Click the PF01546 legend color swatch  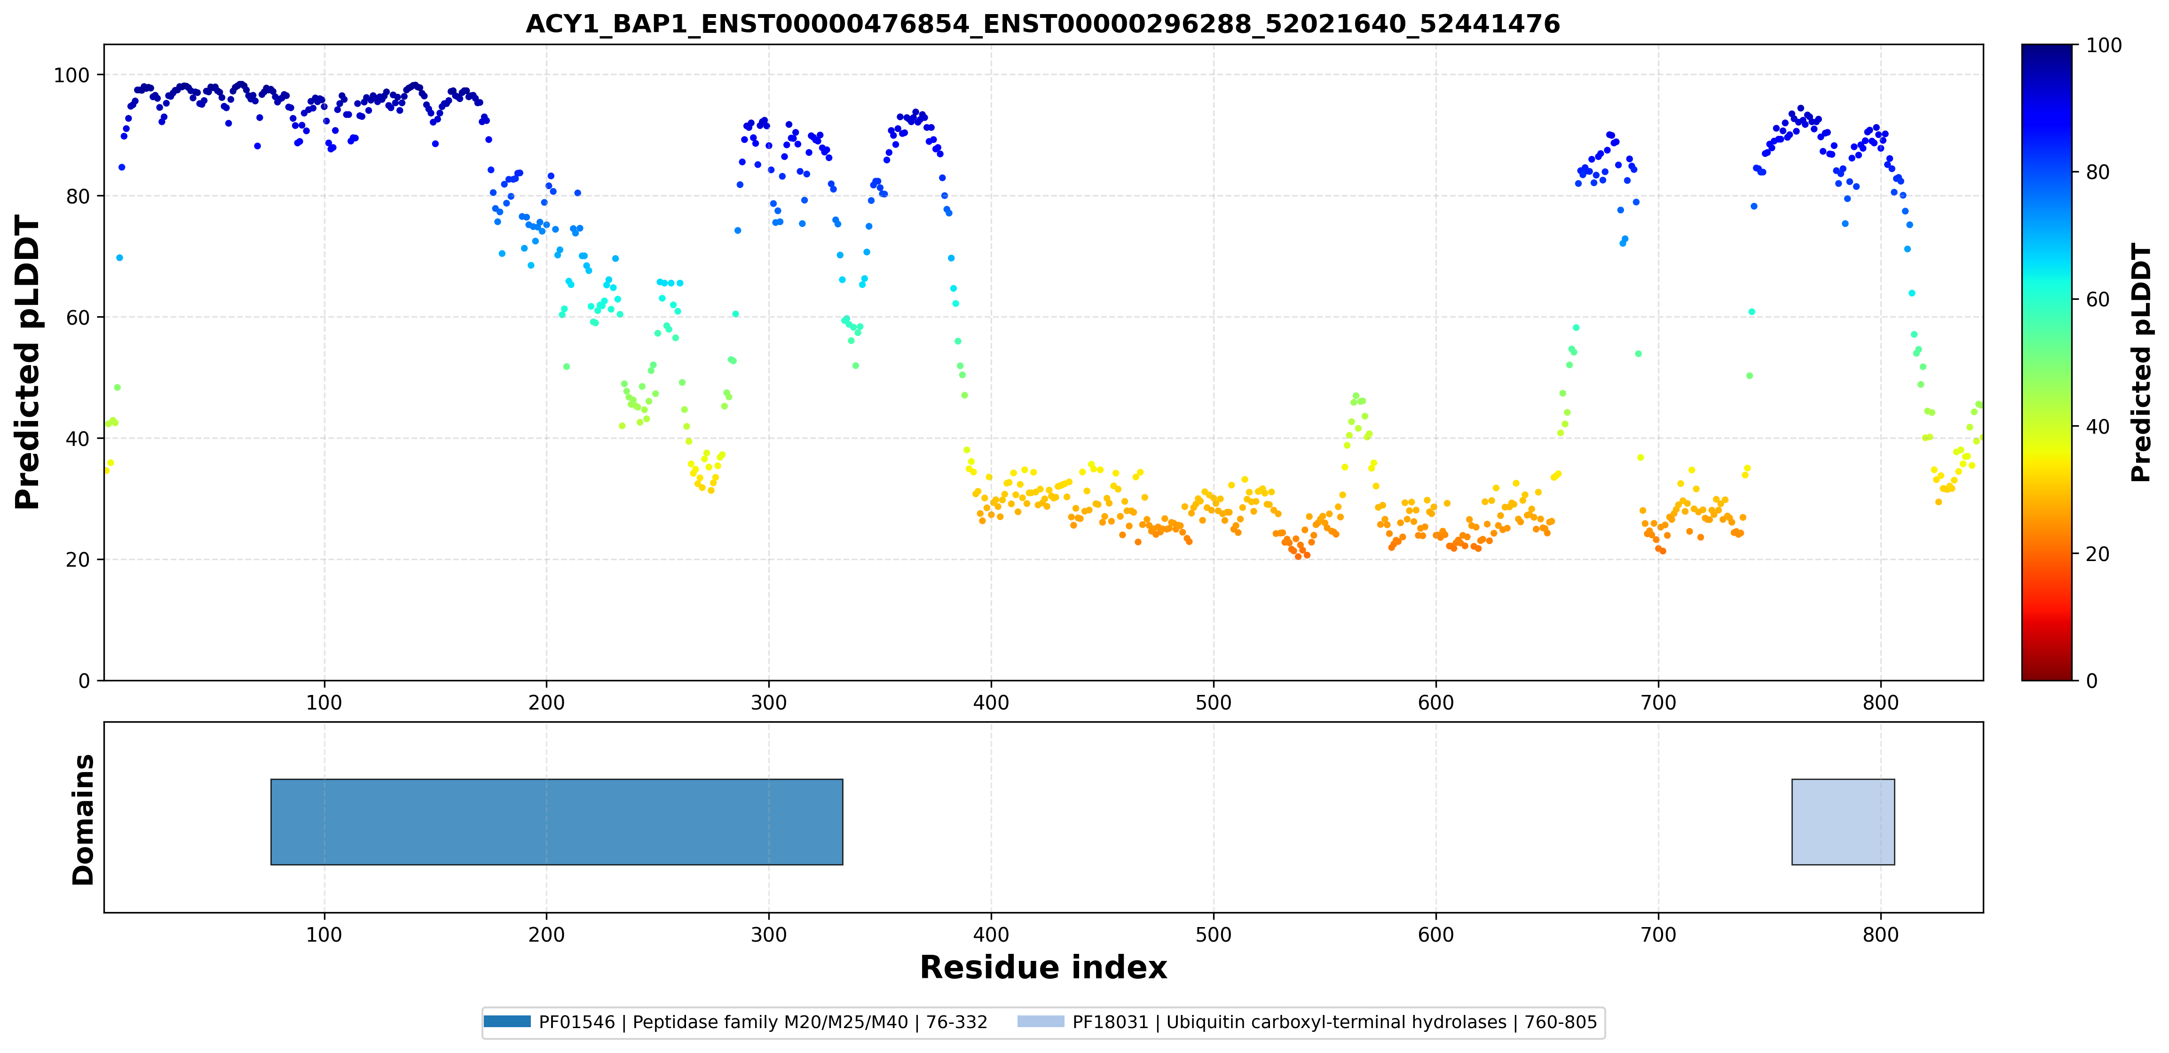[x=507, y=1022]
